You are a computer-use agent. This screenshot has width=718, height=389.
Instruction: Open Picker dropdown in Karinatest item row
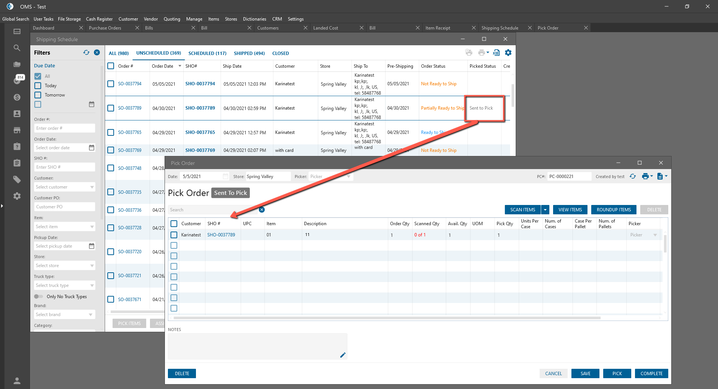[644, 235]
